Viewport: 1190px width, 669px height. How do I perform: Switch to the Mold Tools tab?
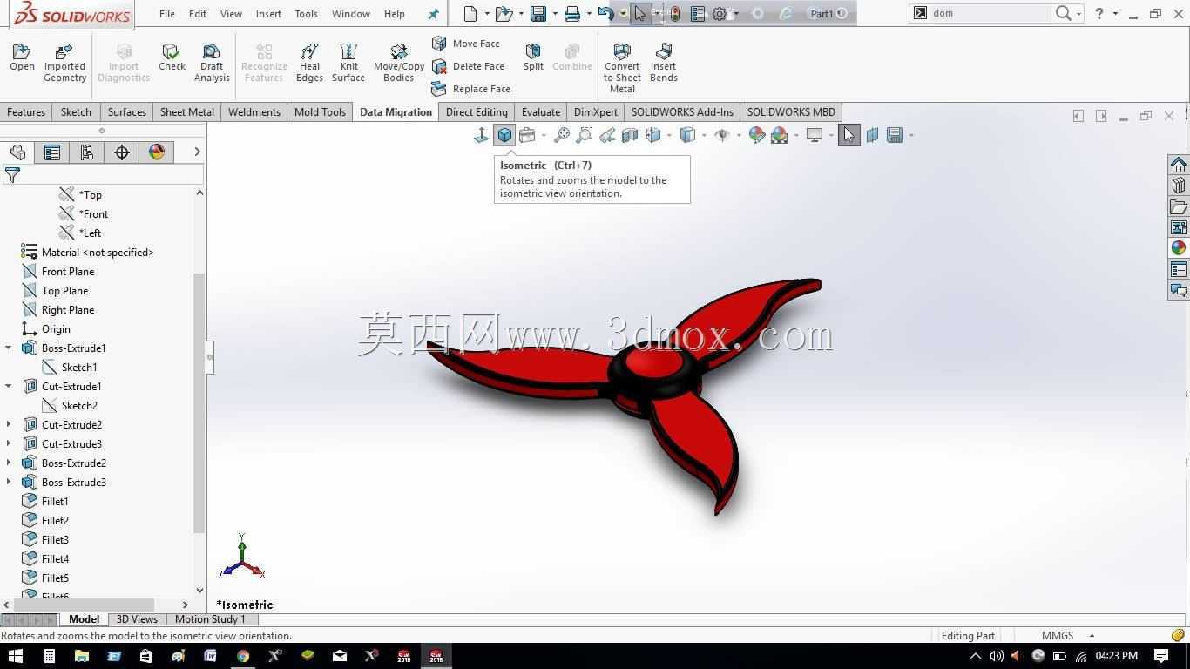pos(320,111)
